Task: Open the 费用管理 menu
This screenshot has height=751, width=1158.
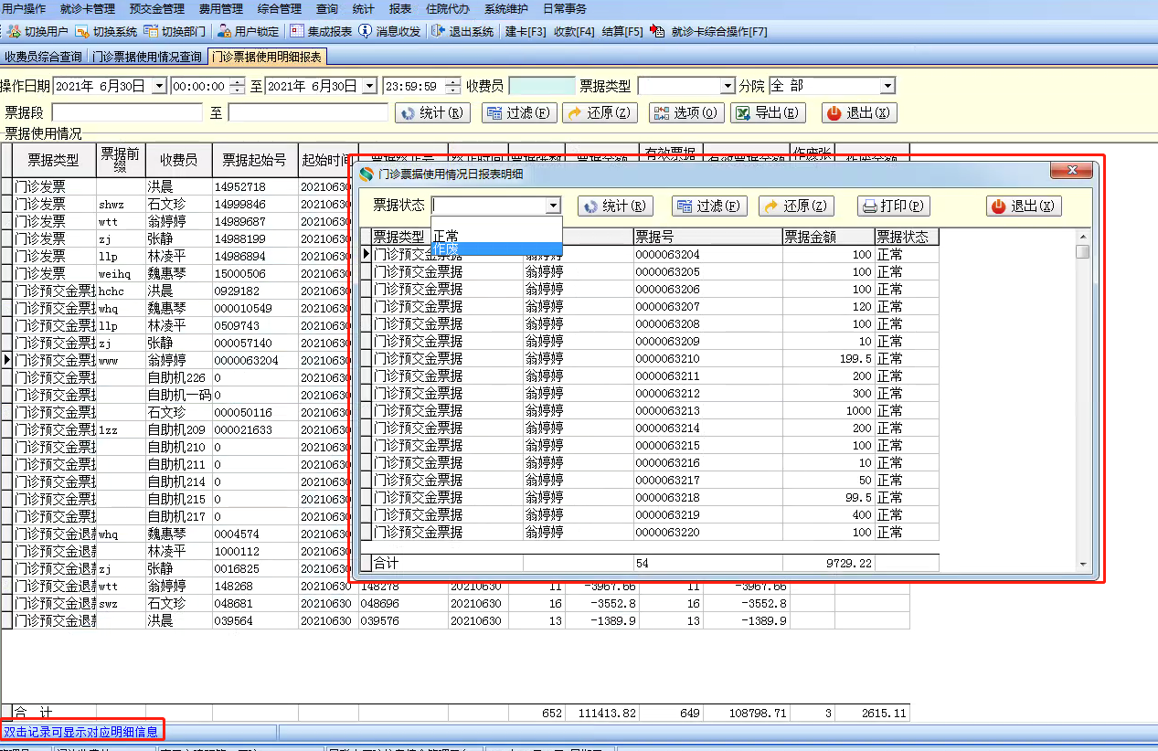Action: pos(220,8)
